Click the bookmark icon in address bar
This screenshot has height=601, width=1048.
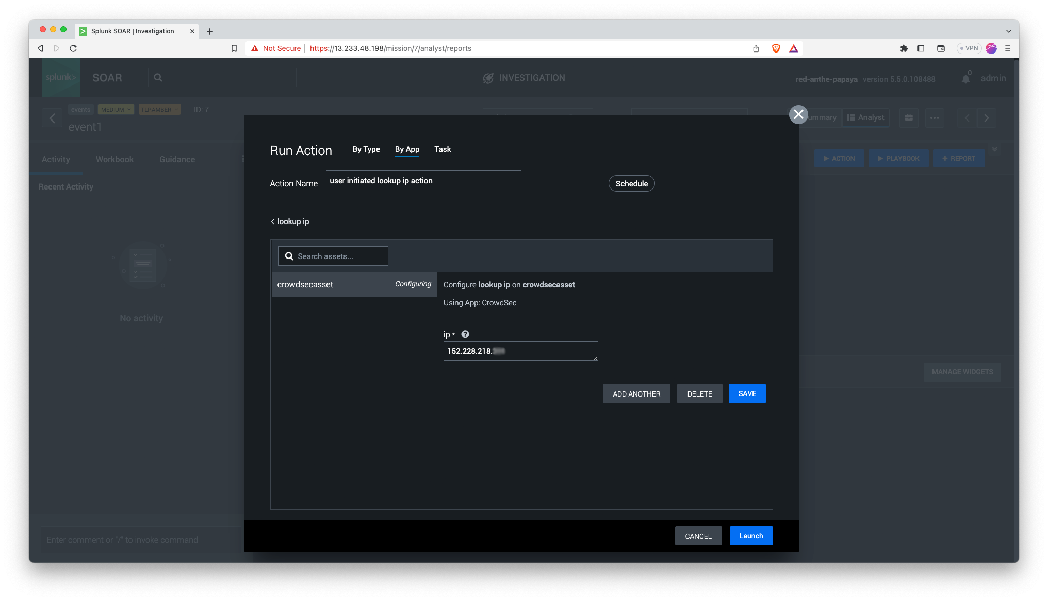tap(234, 48)
